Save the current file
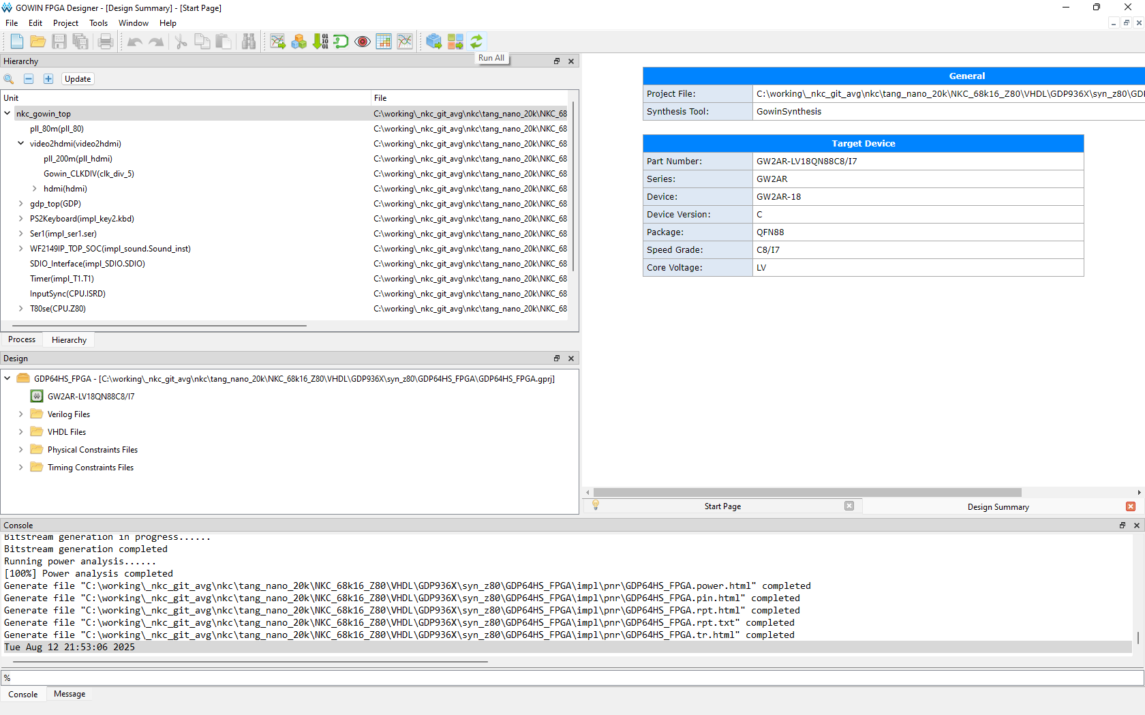This screenshot has width=1145, height=715. tap(59, 42)
